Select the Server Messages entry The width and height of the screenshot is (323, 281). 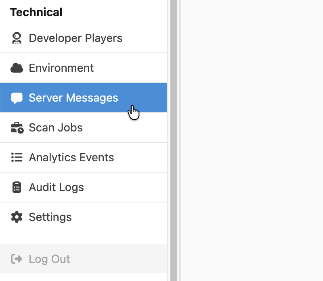pos(73,98)
